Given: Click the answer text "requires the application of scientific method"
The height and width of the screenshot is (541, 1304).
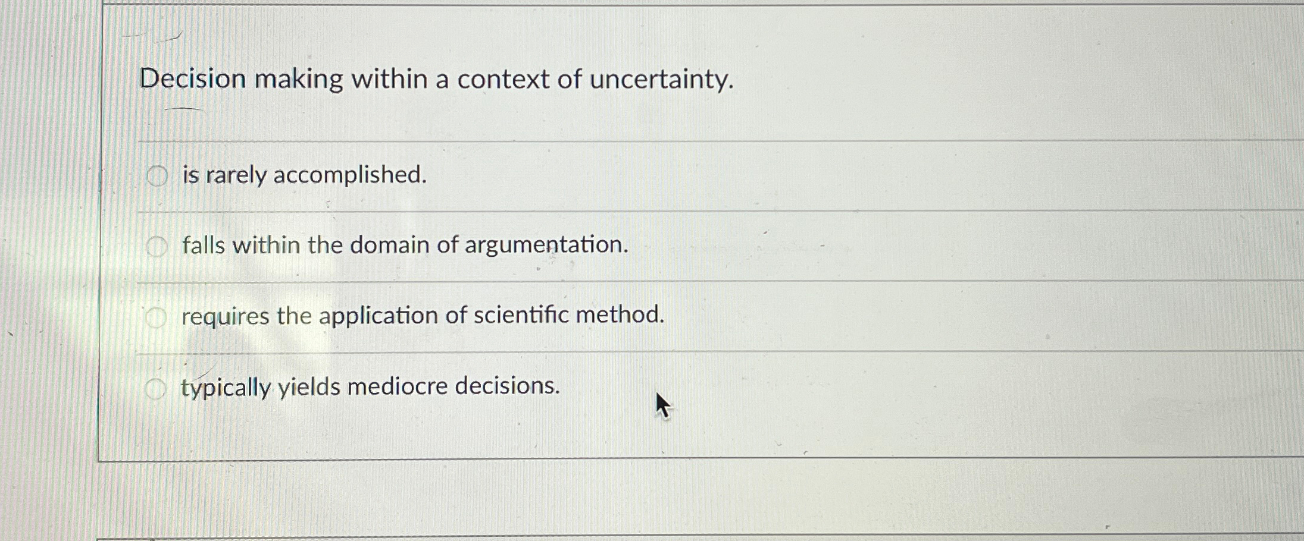Looking at the screenshot, I should [423, 317].
